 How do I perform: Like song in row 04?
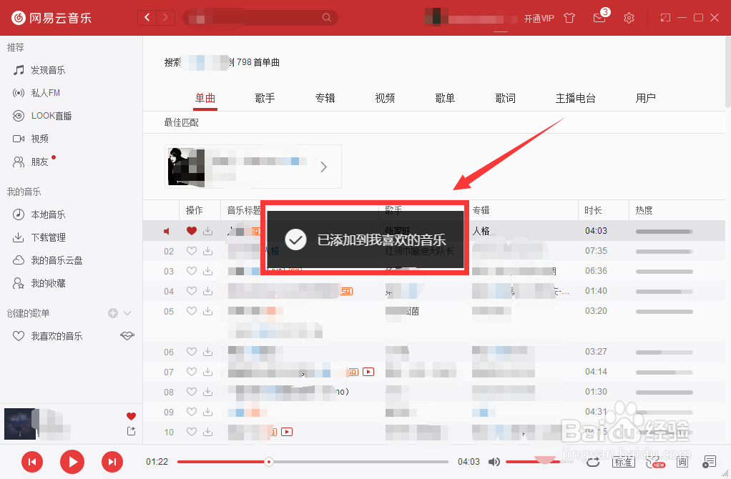coord(192,291)
